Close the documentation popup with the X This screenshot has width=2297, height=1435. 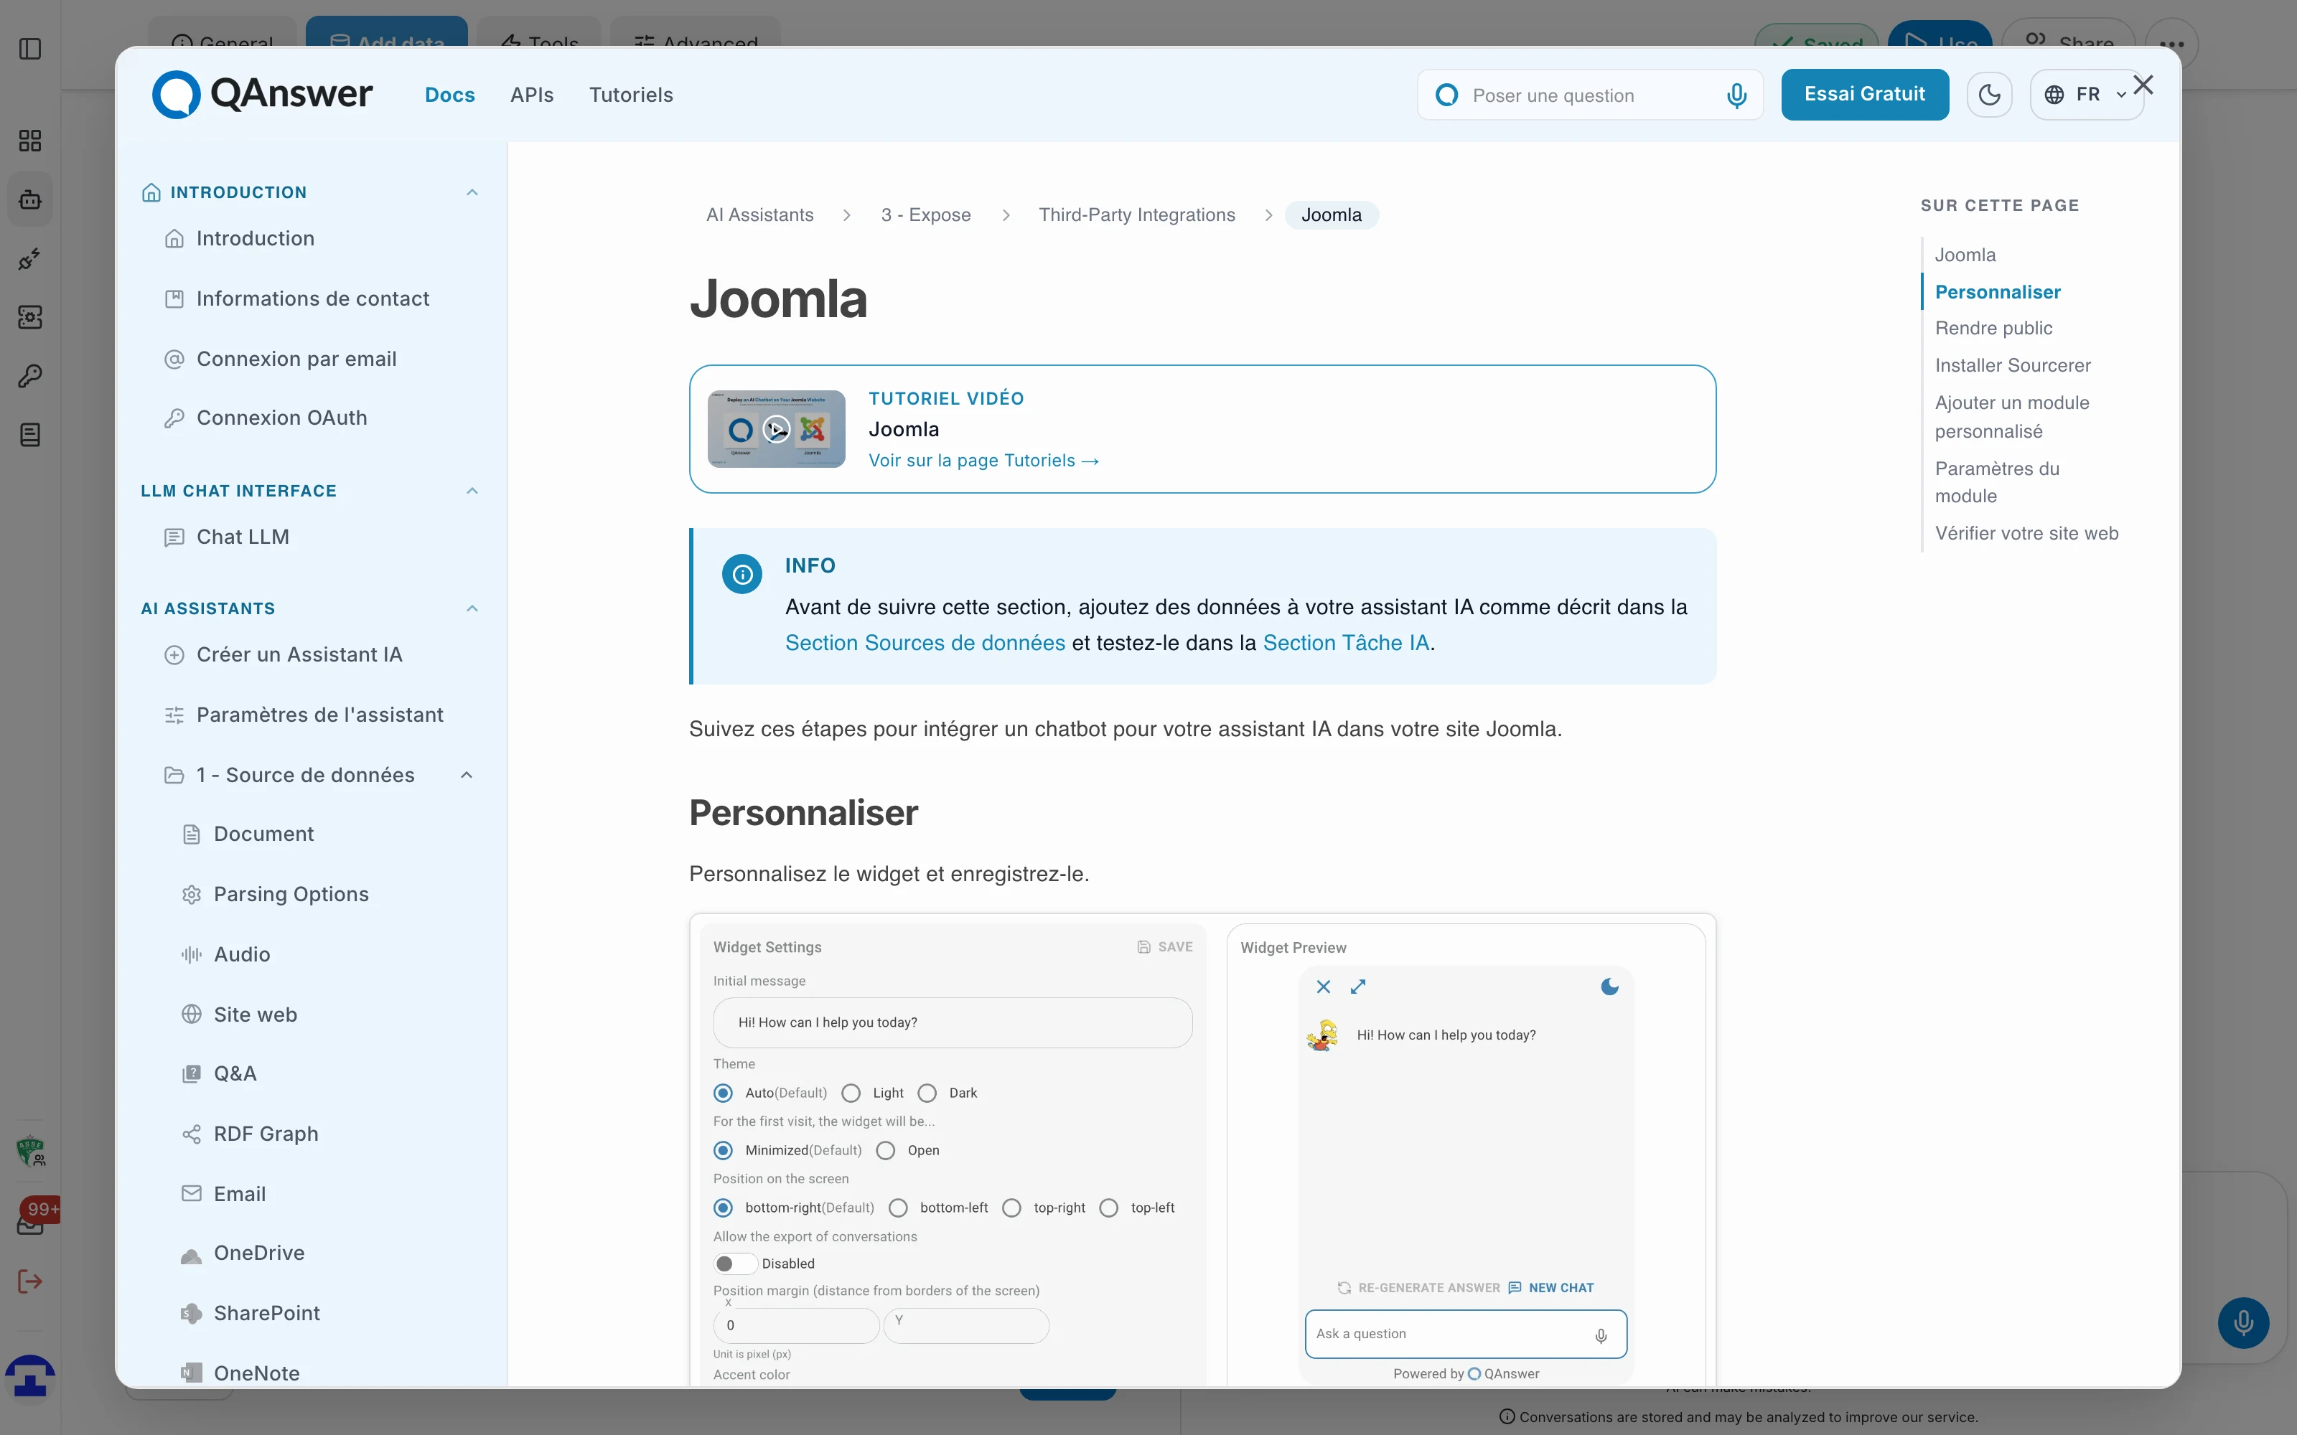point(2143,85)
